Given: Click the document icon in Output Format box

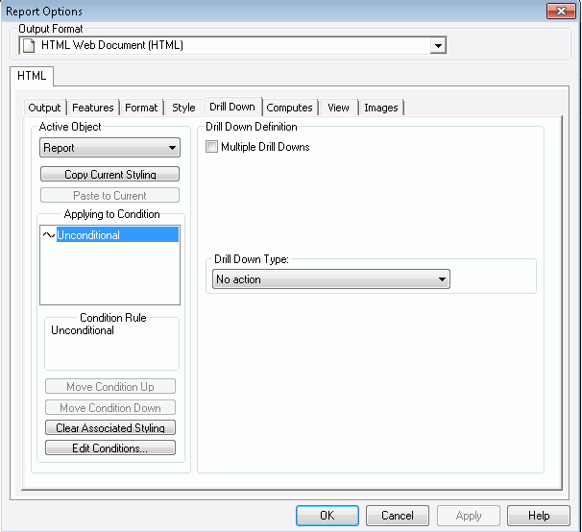Looking at the screenshot, I should tap(29, 46).
